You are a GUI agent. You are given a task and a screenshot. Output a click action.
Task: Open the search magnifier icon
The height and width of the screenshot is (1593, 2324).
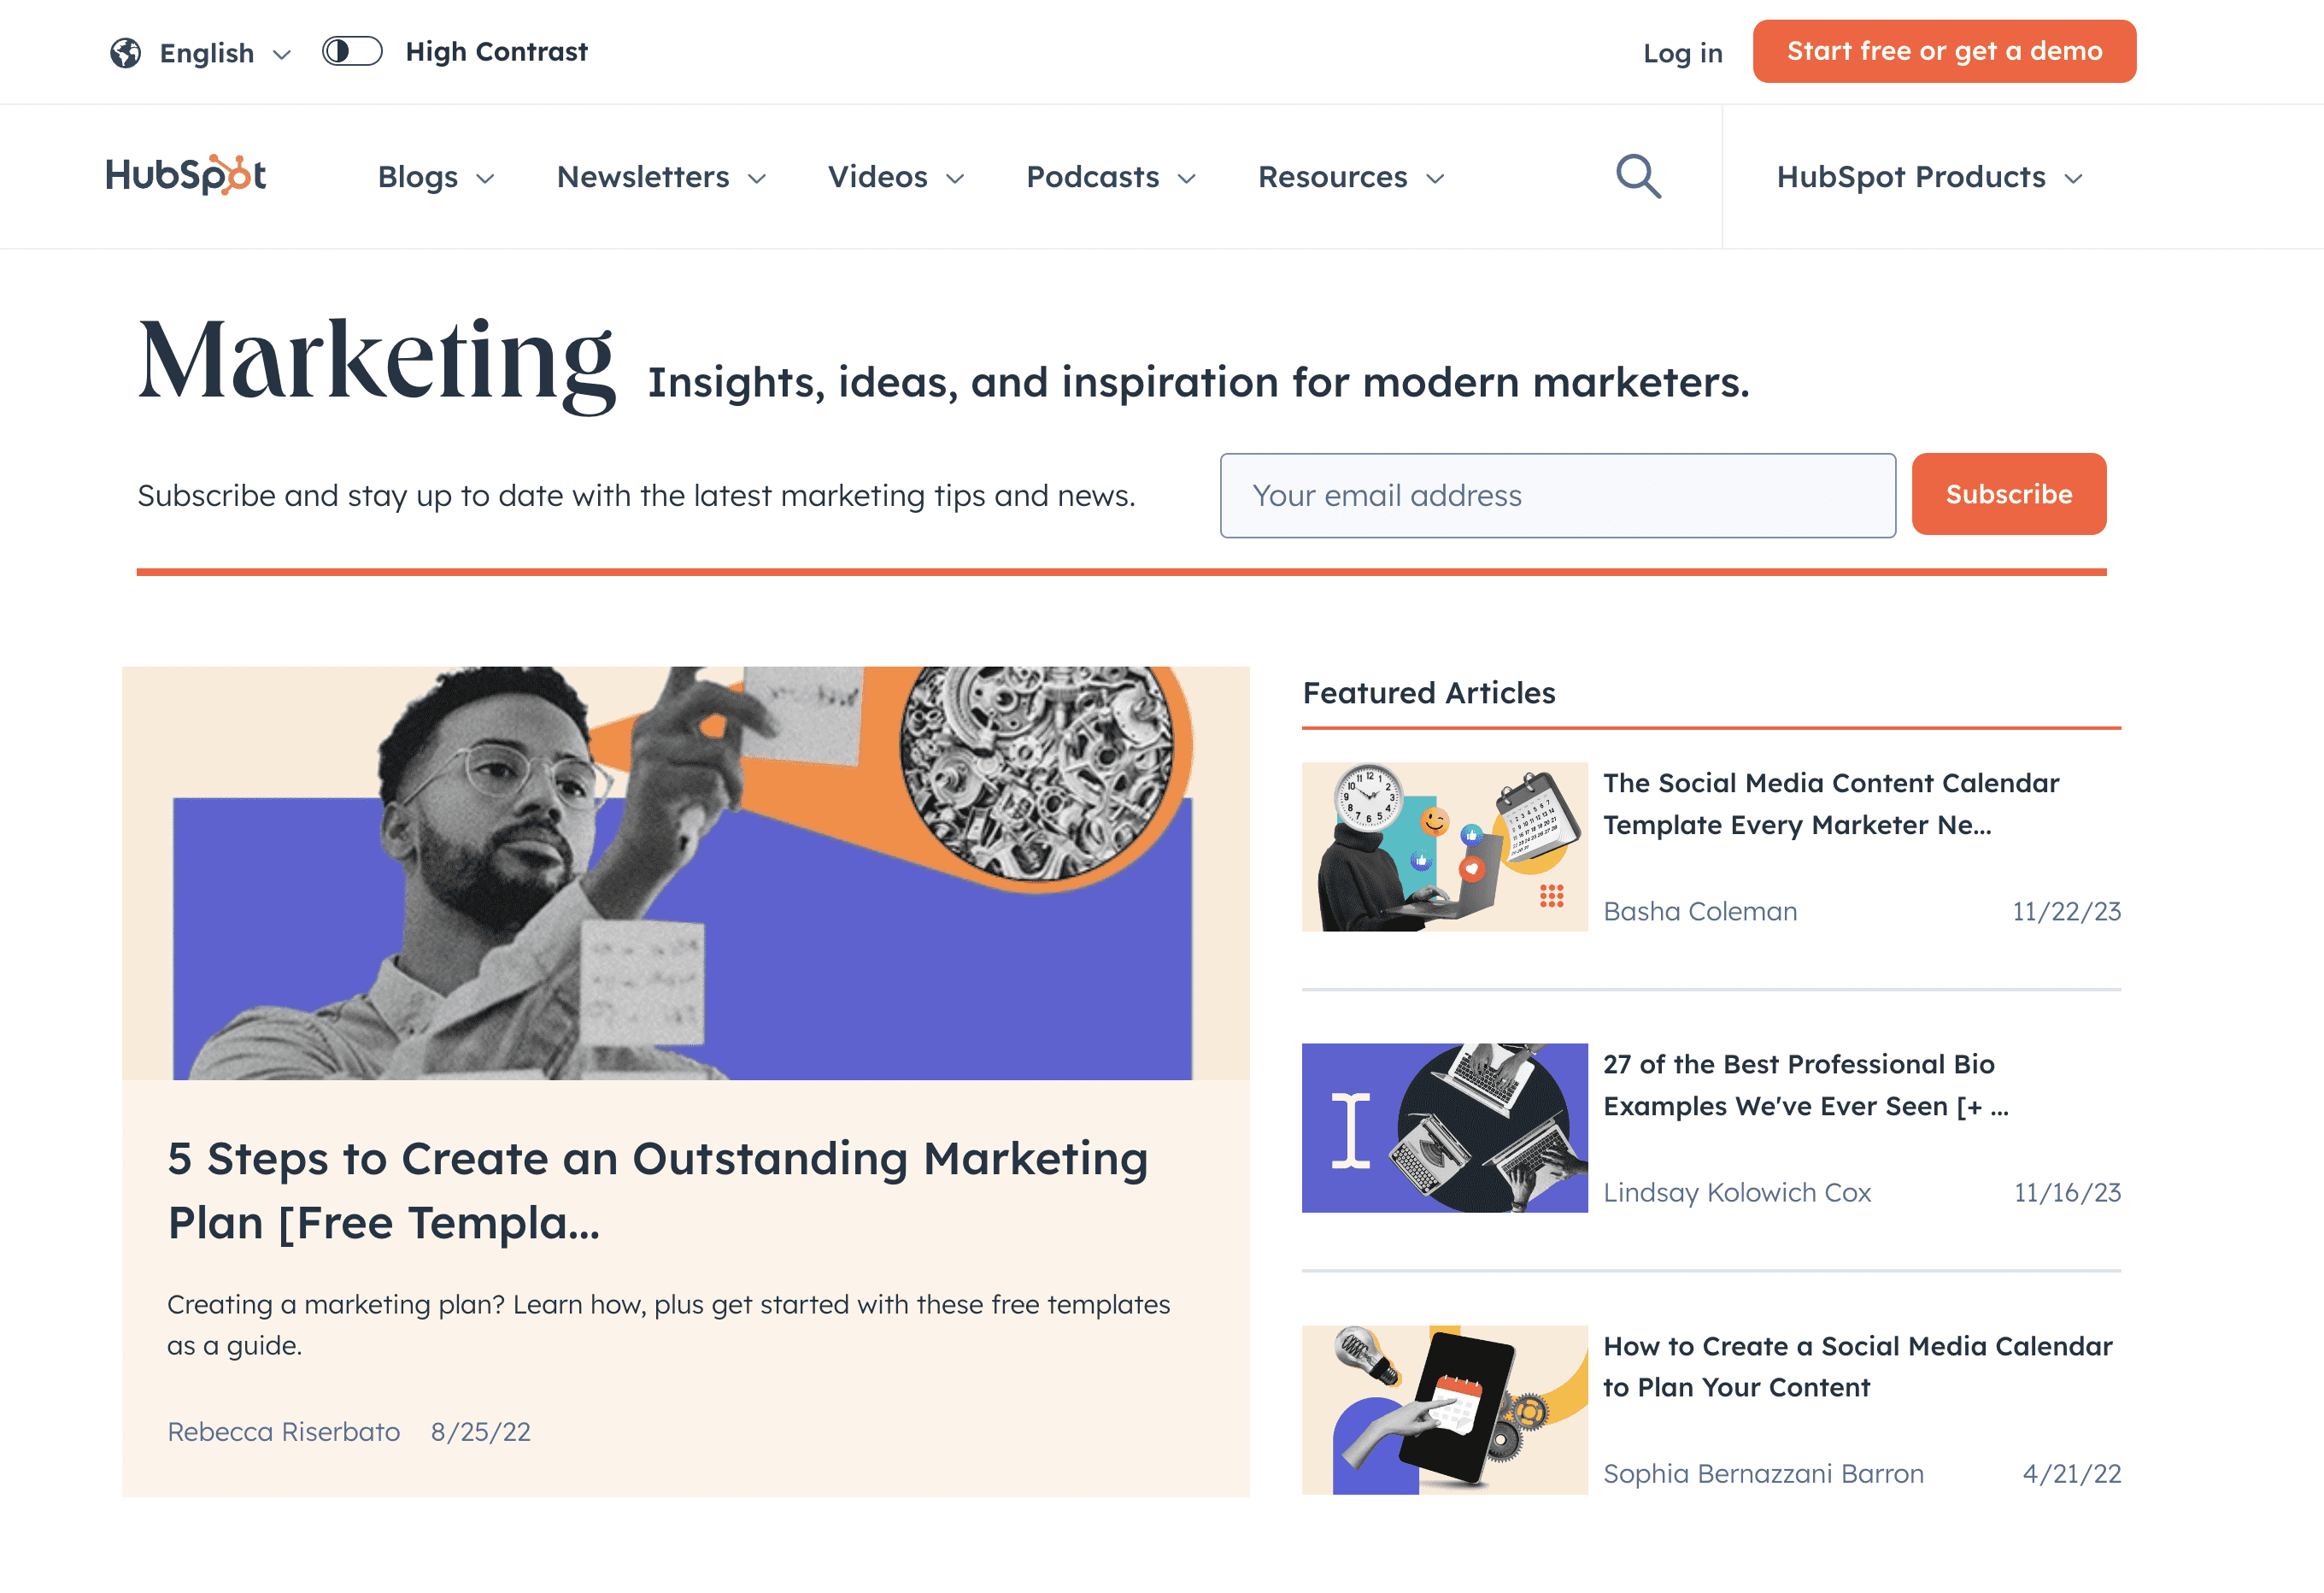tap(1638, 176)
